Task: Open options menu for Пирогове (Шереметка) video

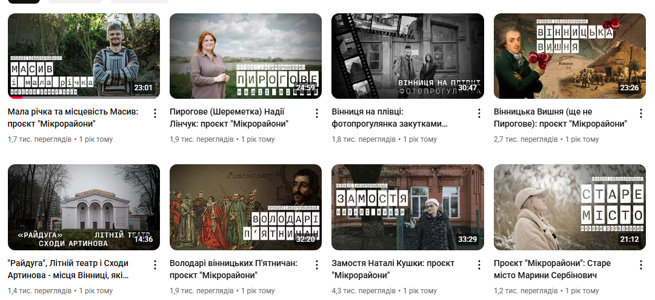Action: click(317, 113)
